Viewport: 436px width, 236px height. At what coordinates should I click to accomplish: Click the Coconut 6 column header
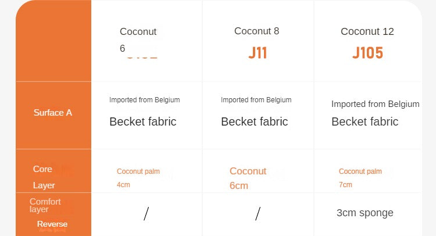[x=138, y=40]
